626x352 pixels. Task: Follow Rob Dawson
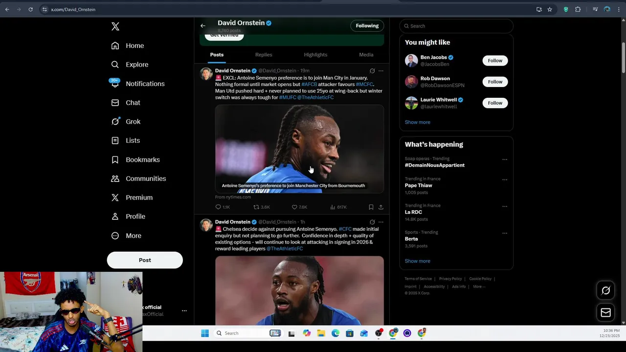[x=495, y=82]
